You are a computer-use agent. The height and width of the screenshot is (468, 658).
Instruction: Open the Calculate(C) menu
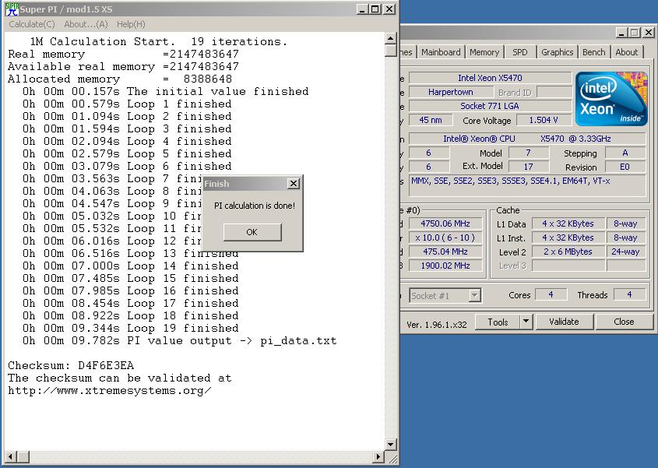click(32, 24)
